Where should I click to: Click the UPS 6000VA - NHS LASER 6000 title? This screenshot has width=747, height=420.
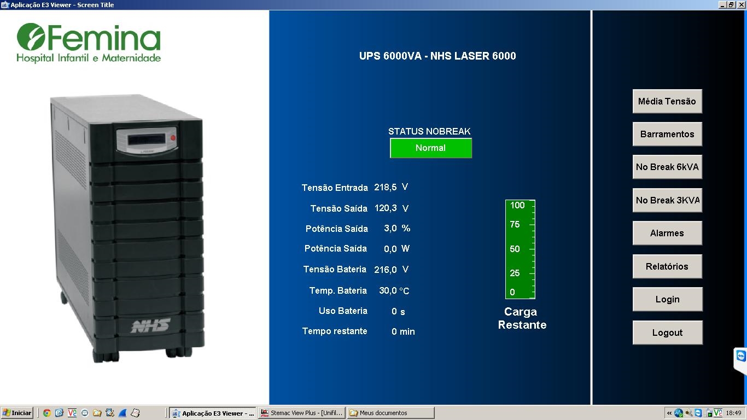pyautogui.click(x=437, y=56)
